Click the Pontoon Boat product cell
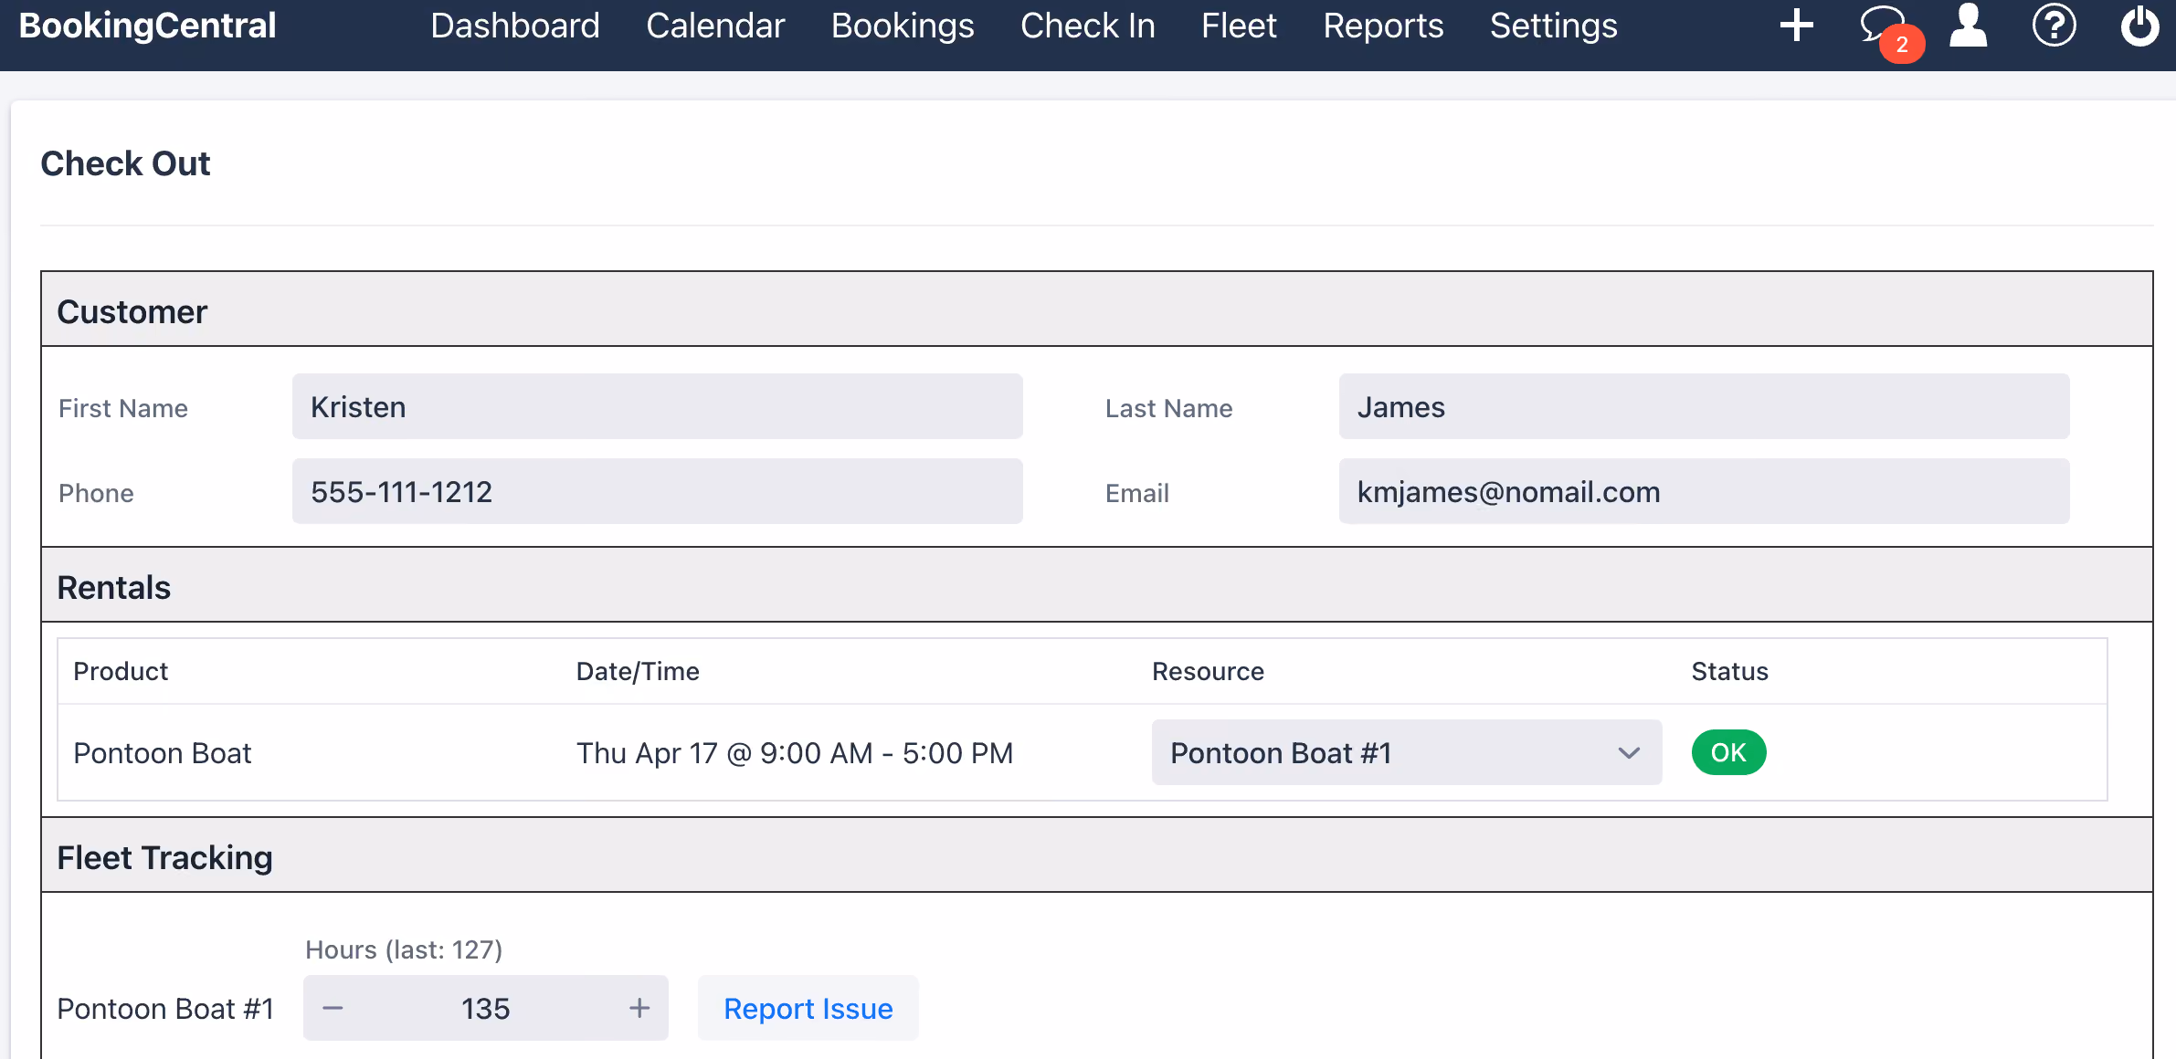This screenshot has width=2176, height=1059. [162, 752]
